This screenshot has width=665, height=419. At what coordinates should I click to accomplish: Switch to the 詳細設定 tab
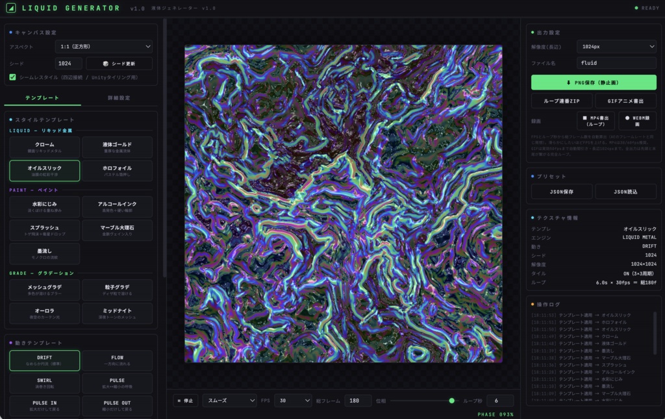click(x=119, y=98)
